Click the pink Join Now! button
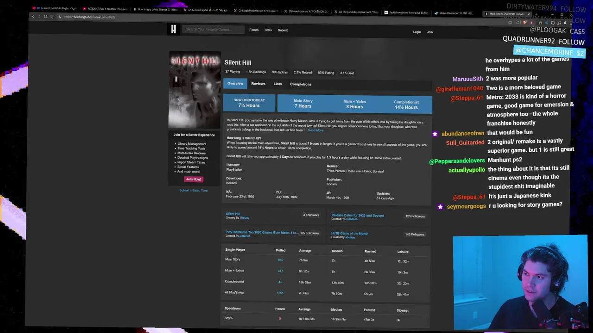The height and width of the screenshot is (333, 593). [x=194, y=179]
